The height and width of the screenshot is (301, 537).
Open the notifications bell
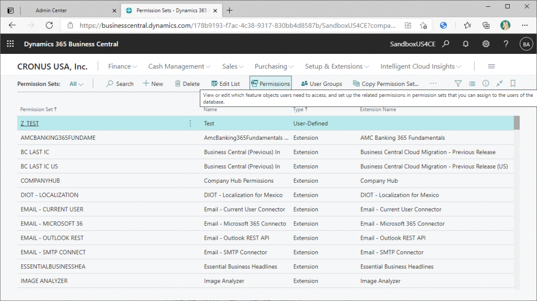point(466,44)
